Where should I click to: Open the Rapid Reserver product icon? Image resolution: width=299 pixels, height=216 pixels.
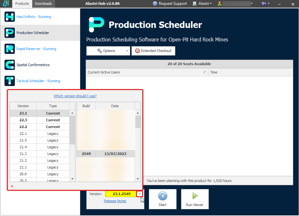(10, 49)
